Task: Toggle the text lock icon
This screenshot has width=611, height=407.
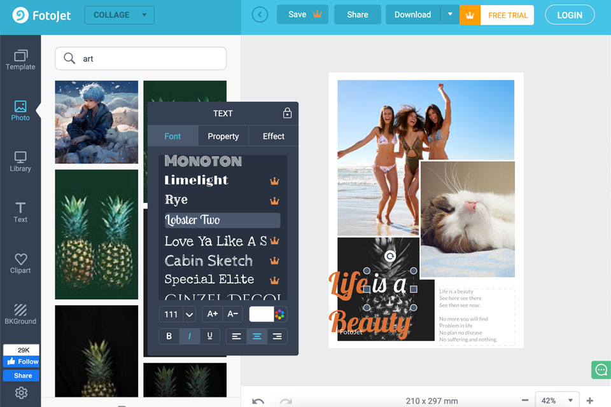Action: click(287, 113)
